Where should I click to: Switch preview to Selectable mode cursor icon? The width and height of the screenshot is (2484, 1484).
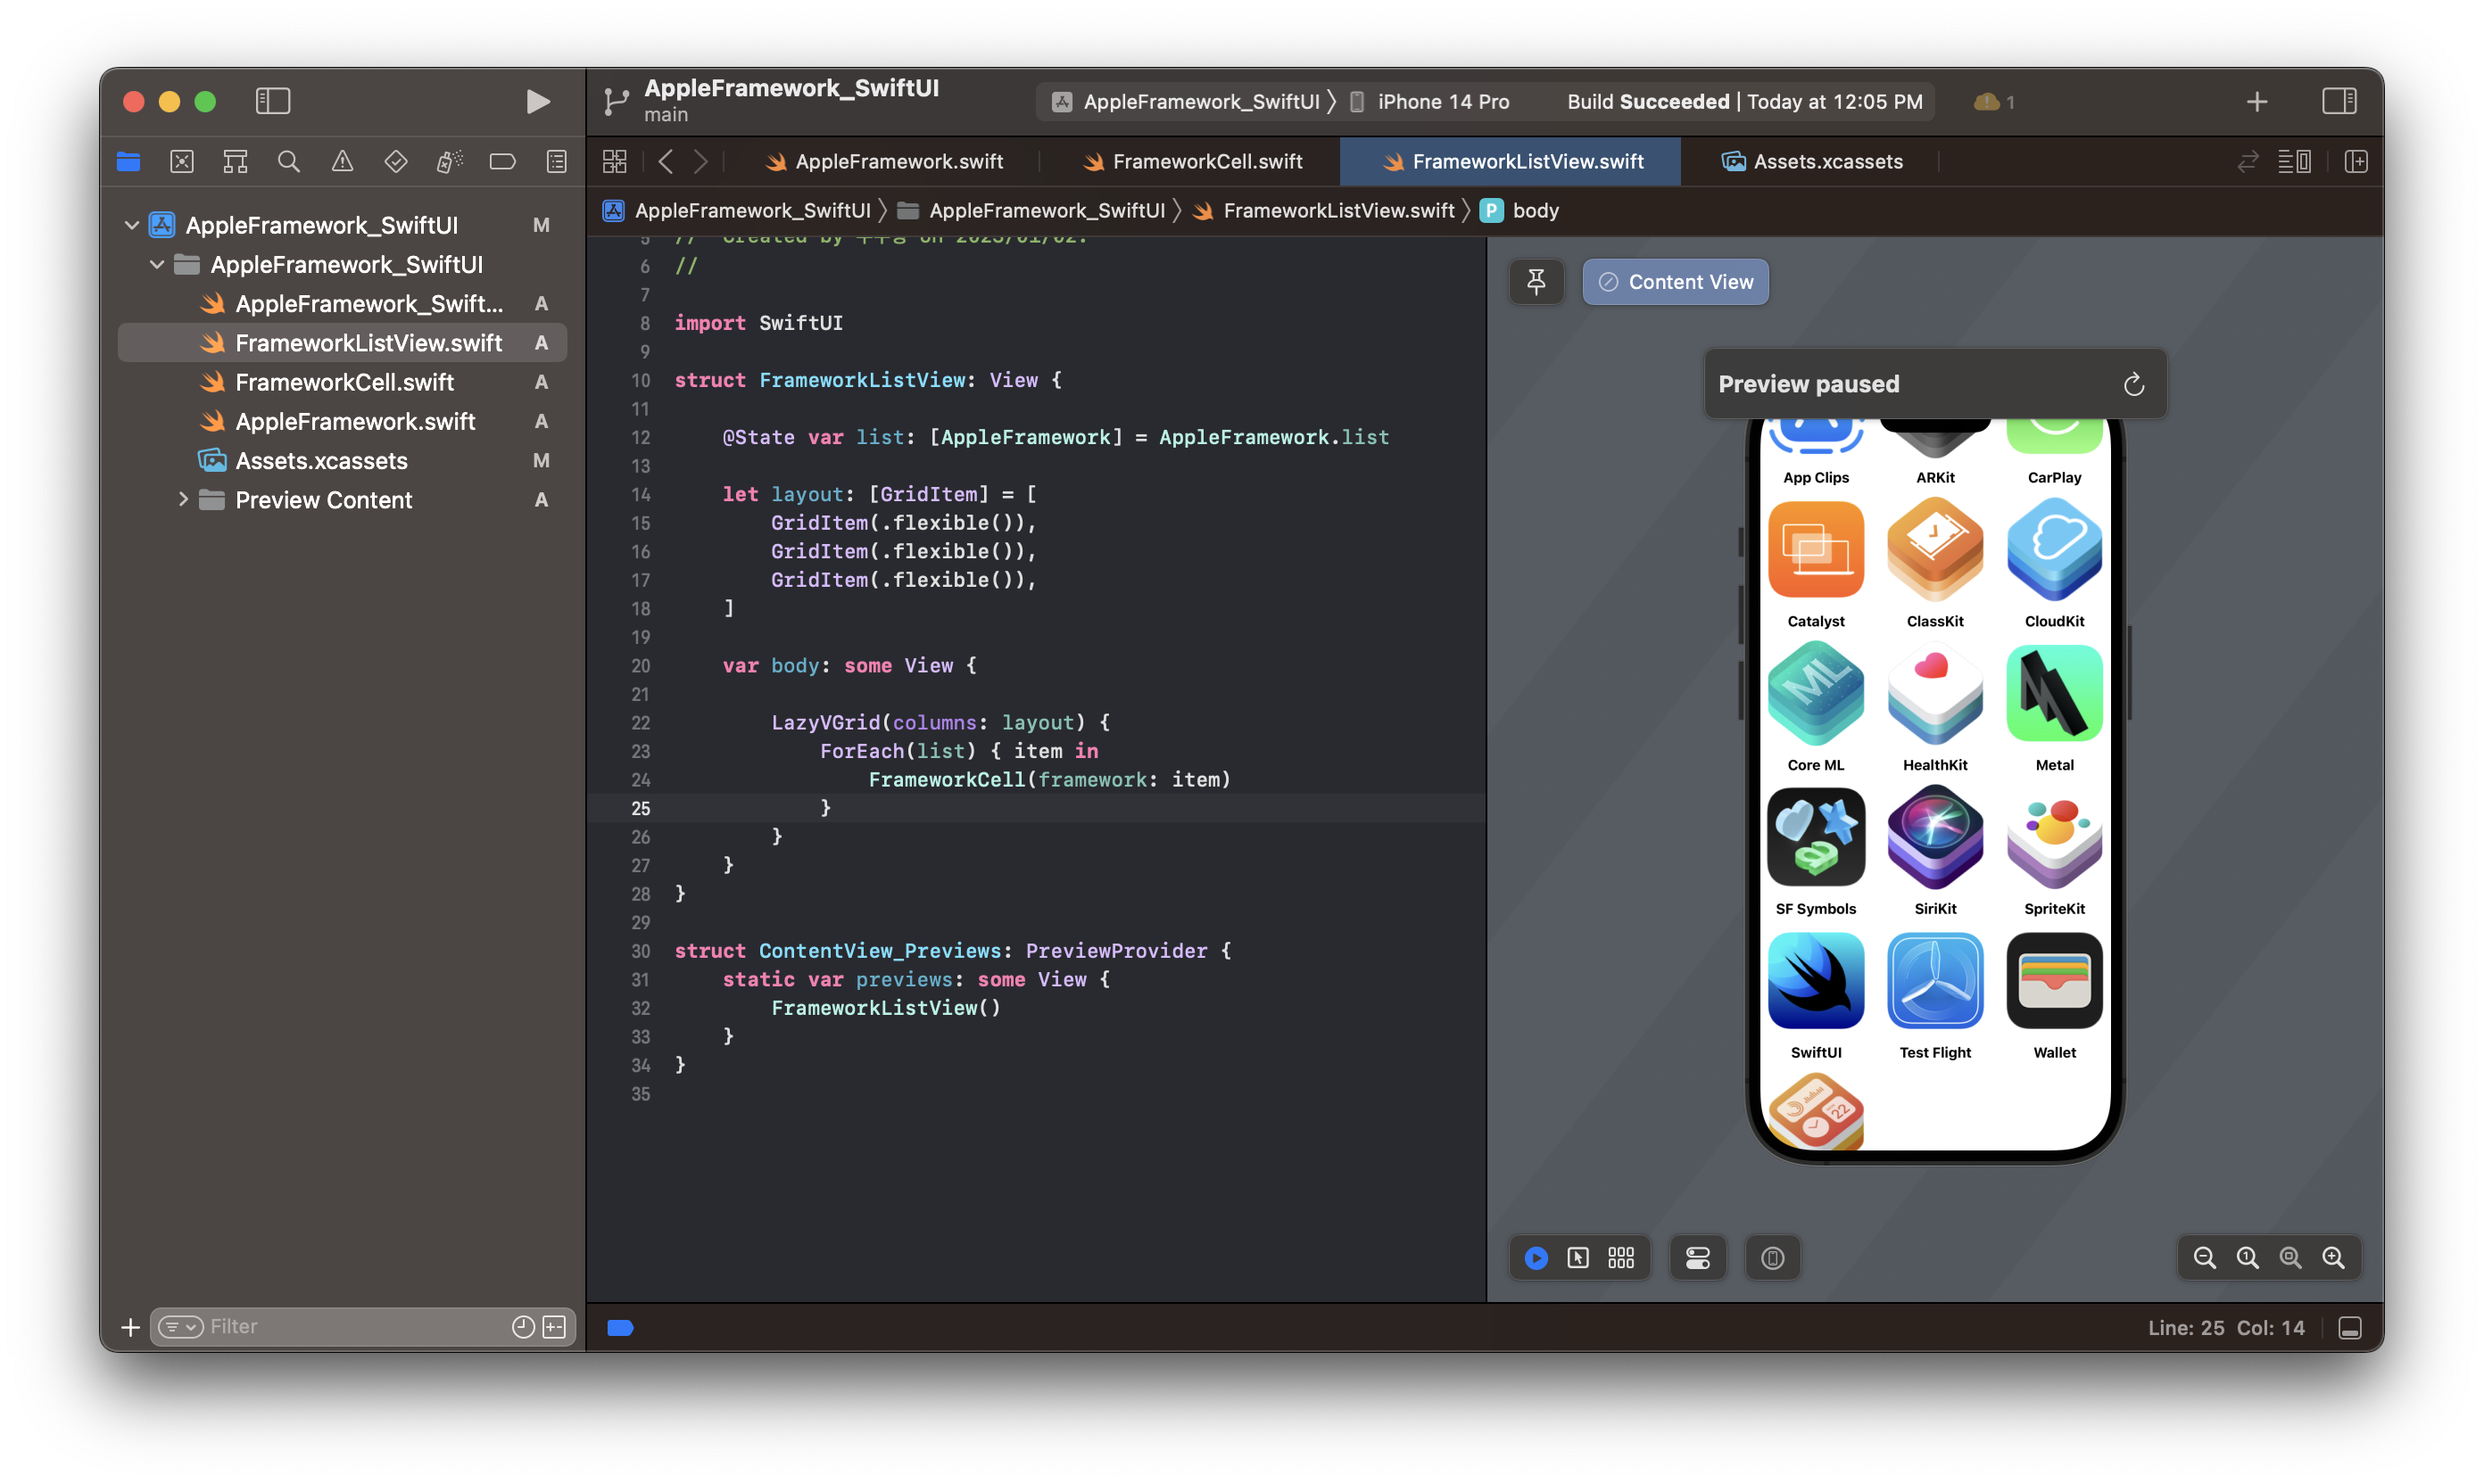[1578, 1258]
